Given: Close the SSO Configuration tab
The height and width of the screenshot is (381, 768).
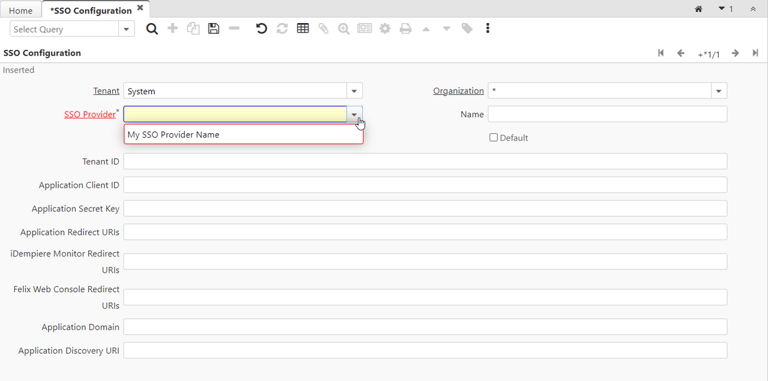Looking at the screenshot, I should pos(140,8).
